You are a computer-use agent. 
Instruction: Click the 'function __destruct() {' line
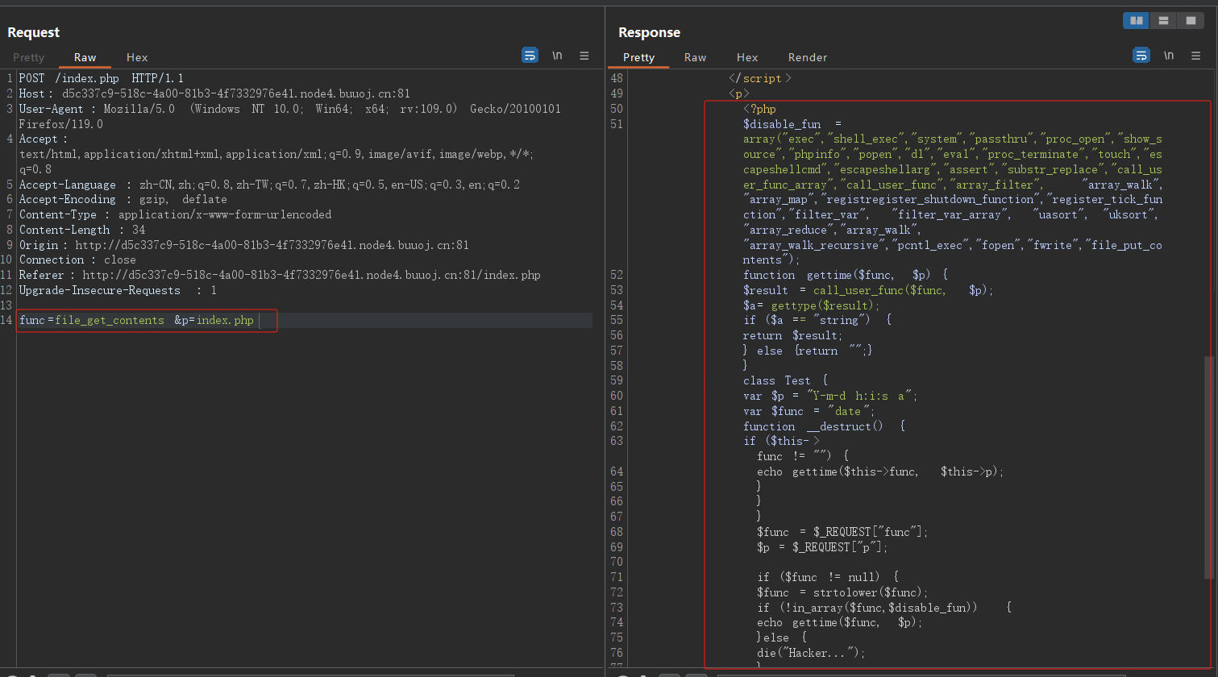825,426
